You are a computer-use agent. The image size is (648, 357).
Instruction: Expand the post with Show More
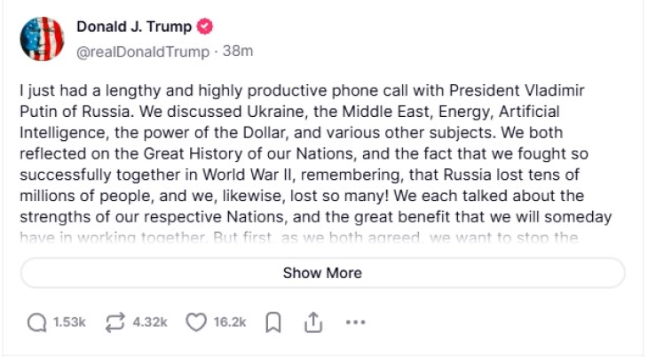click(322, 273)
